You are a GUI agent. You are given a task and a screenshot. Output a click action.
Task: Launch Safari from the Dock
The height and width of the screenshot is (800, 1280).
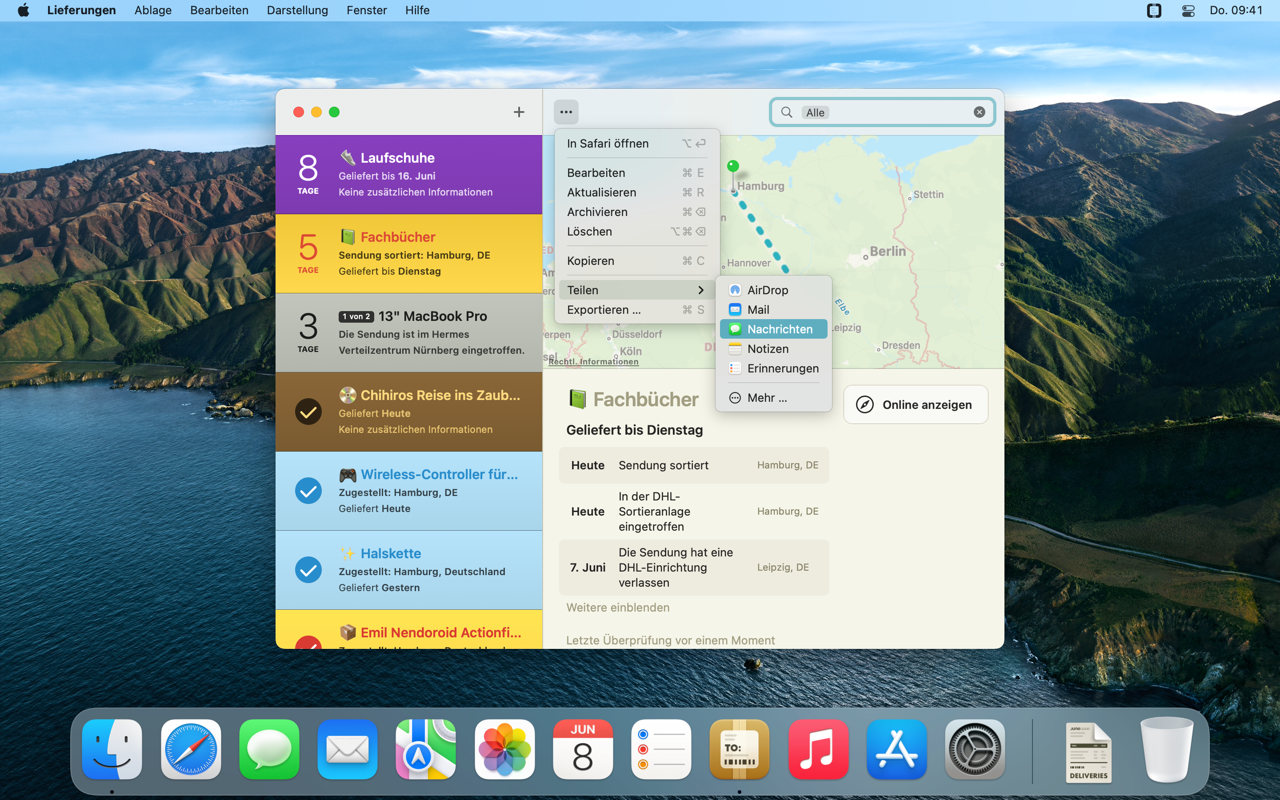pyautogui.click(x=190, y=749)
